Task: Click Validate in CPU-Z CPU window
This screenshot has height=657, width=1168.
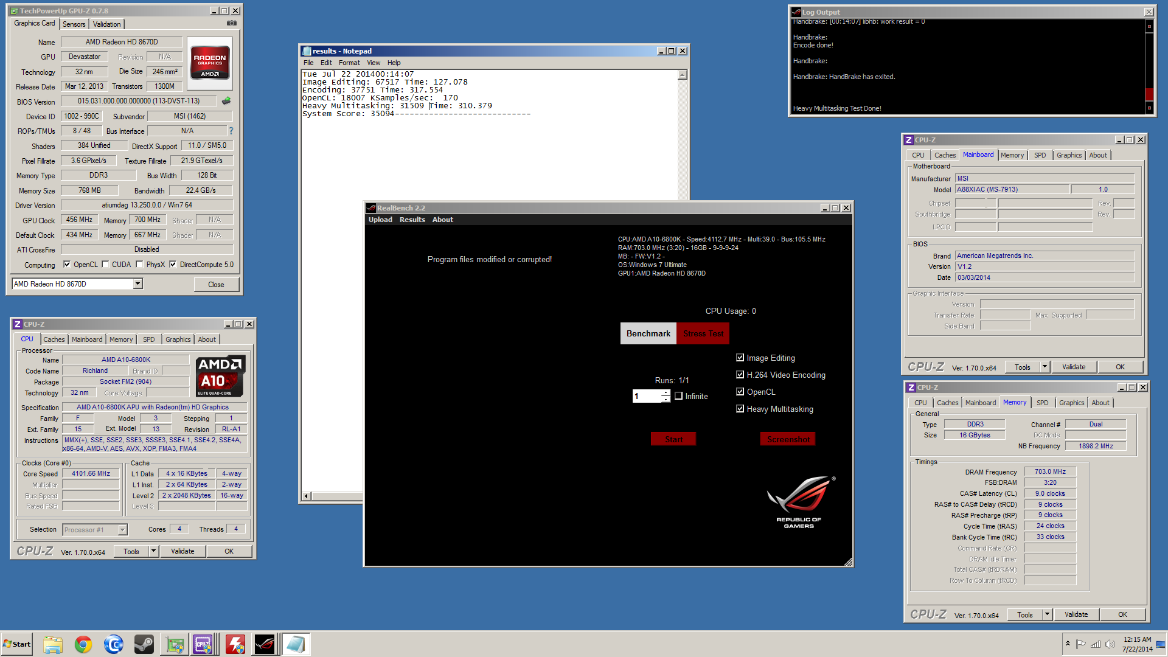Action: [182, 551]
